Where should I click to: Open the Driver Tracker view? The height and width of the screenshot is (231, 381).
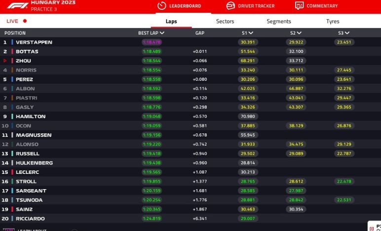click(256, 6)
